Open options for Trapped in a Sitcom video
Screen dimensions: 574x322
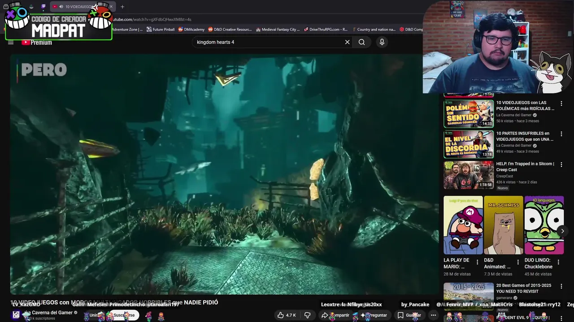(x=561, y=164)
